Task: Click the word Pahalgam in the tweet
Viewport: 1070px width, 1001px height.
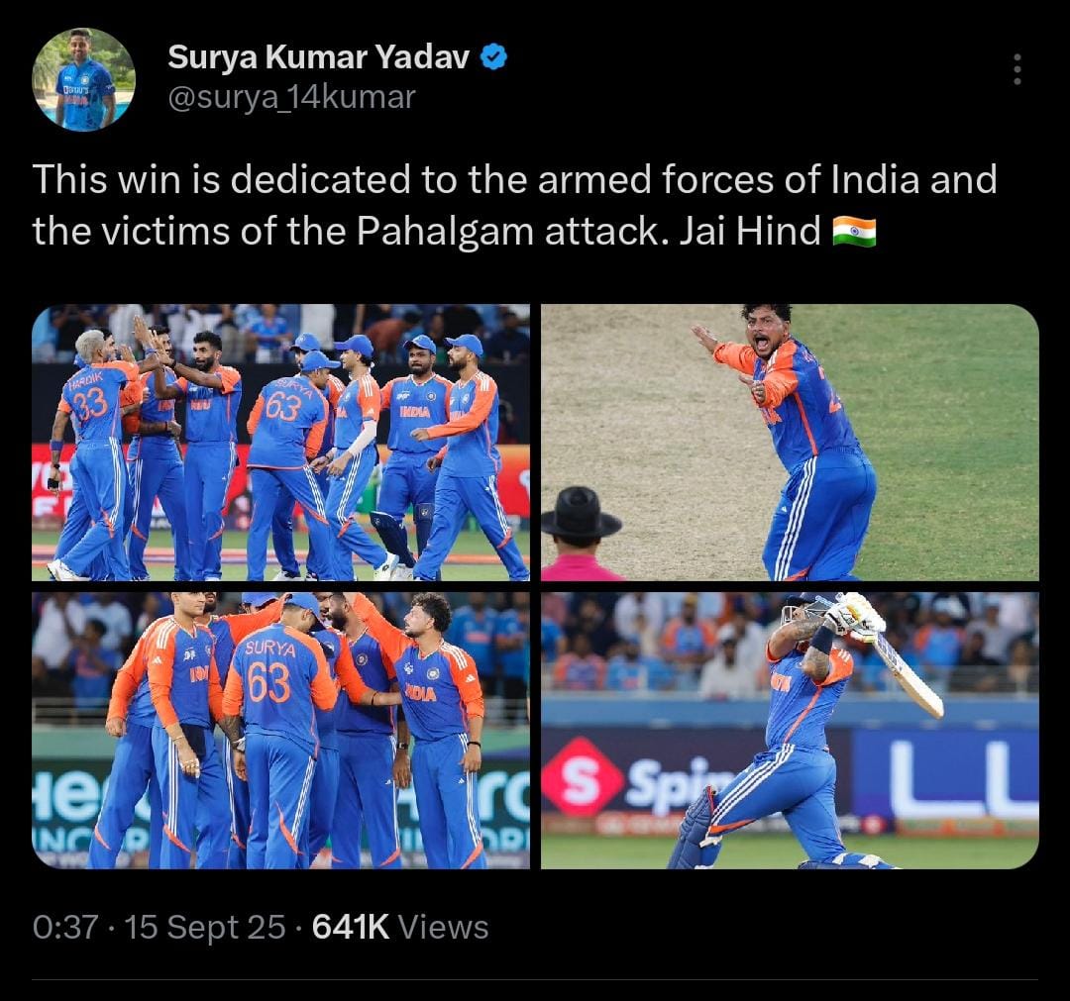Action: click(445, 232)
